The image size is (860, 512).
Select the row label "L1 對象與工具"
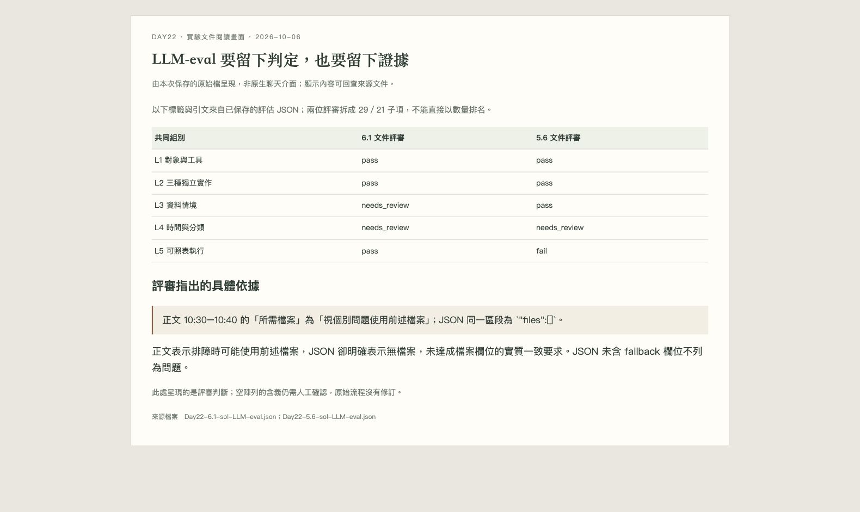179,160
